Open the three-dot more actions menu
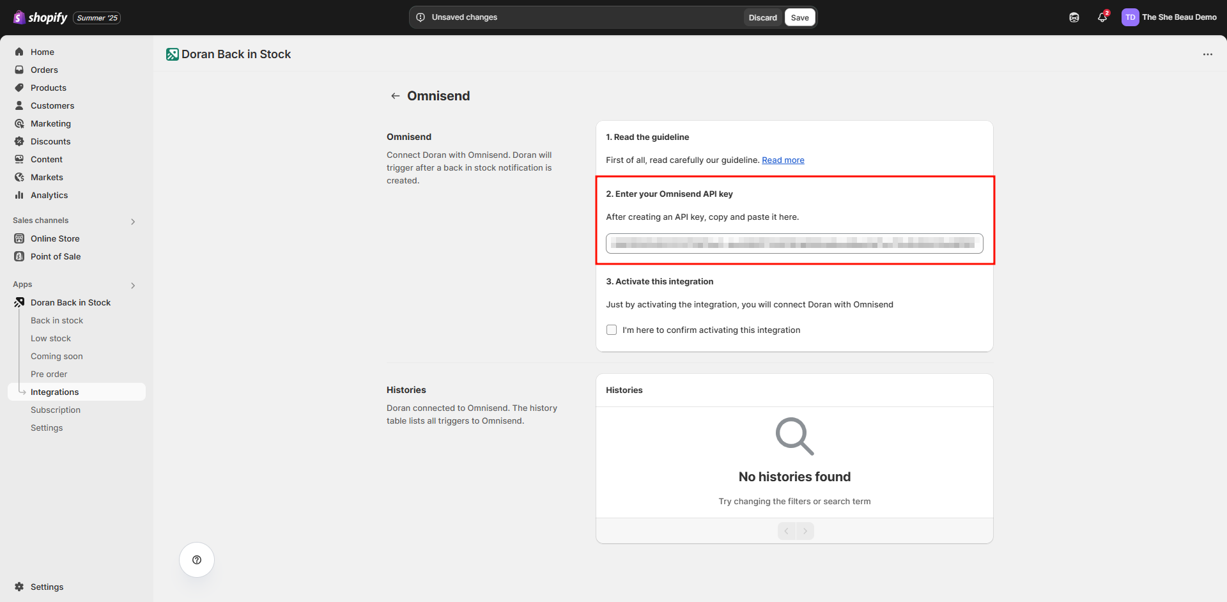This screenshot has height=602, width=1227. 1207,54
